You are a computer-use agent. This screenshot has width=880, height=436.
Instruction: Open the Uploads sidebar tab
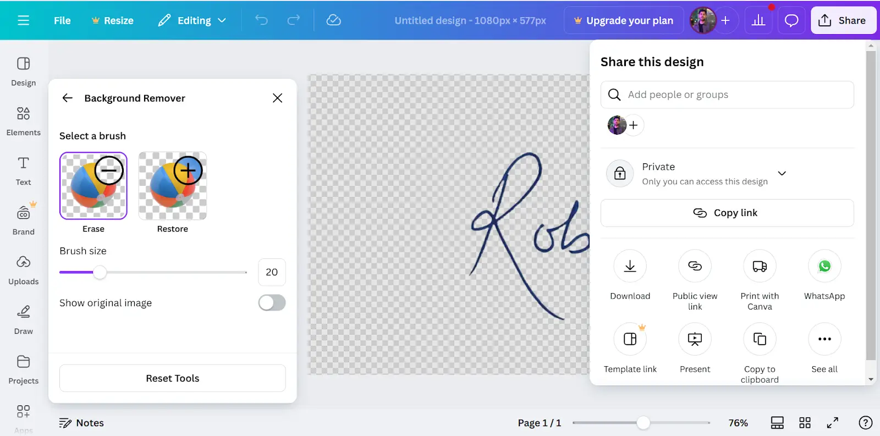pos(24,270)
